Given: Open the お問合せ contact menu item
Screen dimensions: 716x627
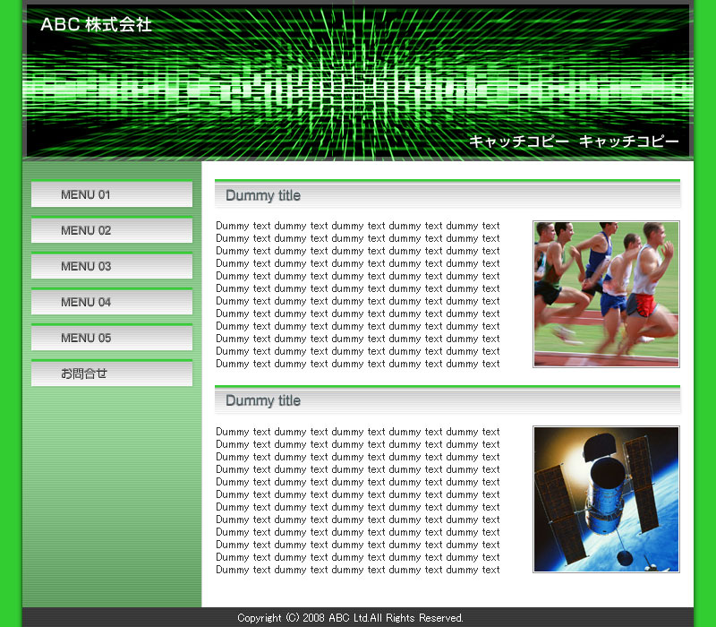Looking at the screenshot, I should pos(112,373).
